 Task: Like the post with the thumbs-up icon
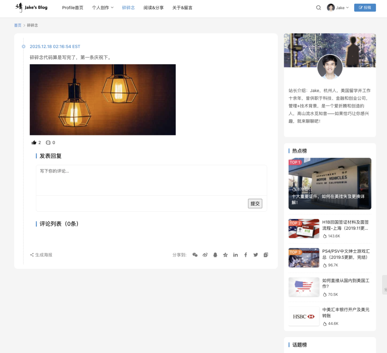[x=36, y=142]
